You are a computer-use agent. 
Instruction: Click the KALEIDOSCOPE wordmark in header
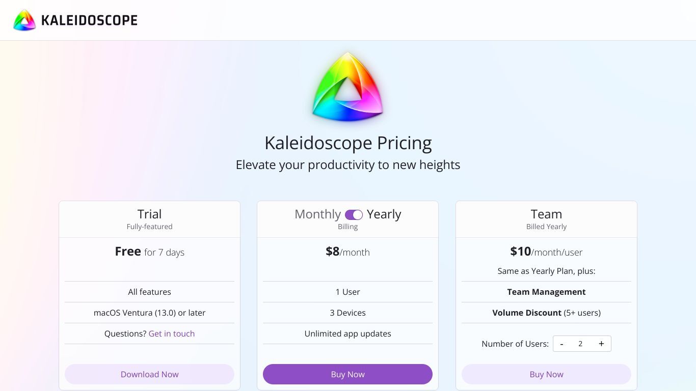tap(89, 20)
